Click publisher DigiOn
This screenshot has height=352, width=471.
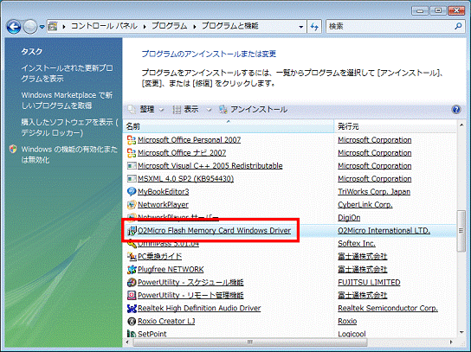[349, 218]
